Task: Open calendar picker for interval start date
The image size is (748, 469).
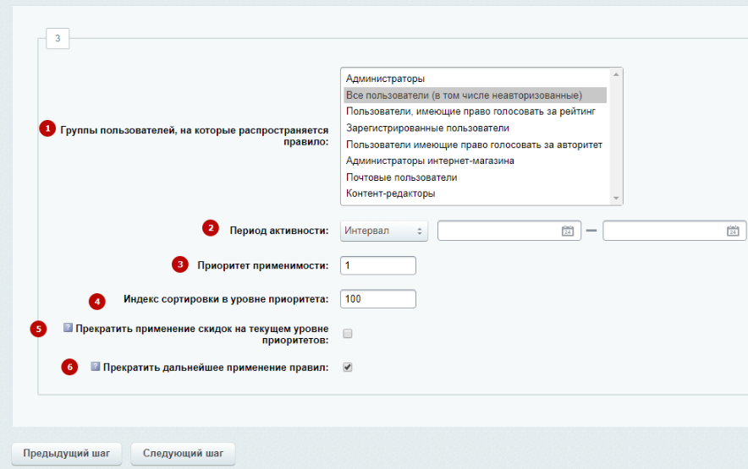Action: [x=568, y=232]
